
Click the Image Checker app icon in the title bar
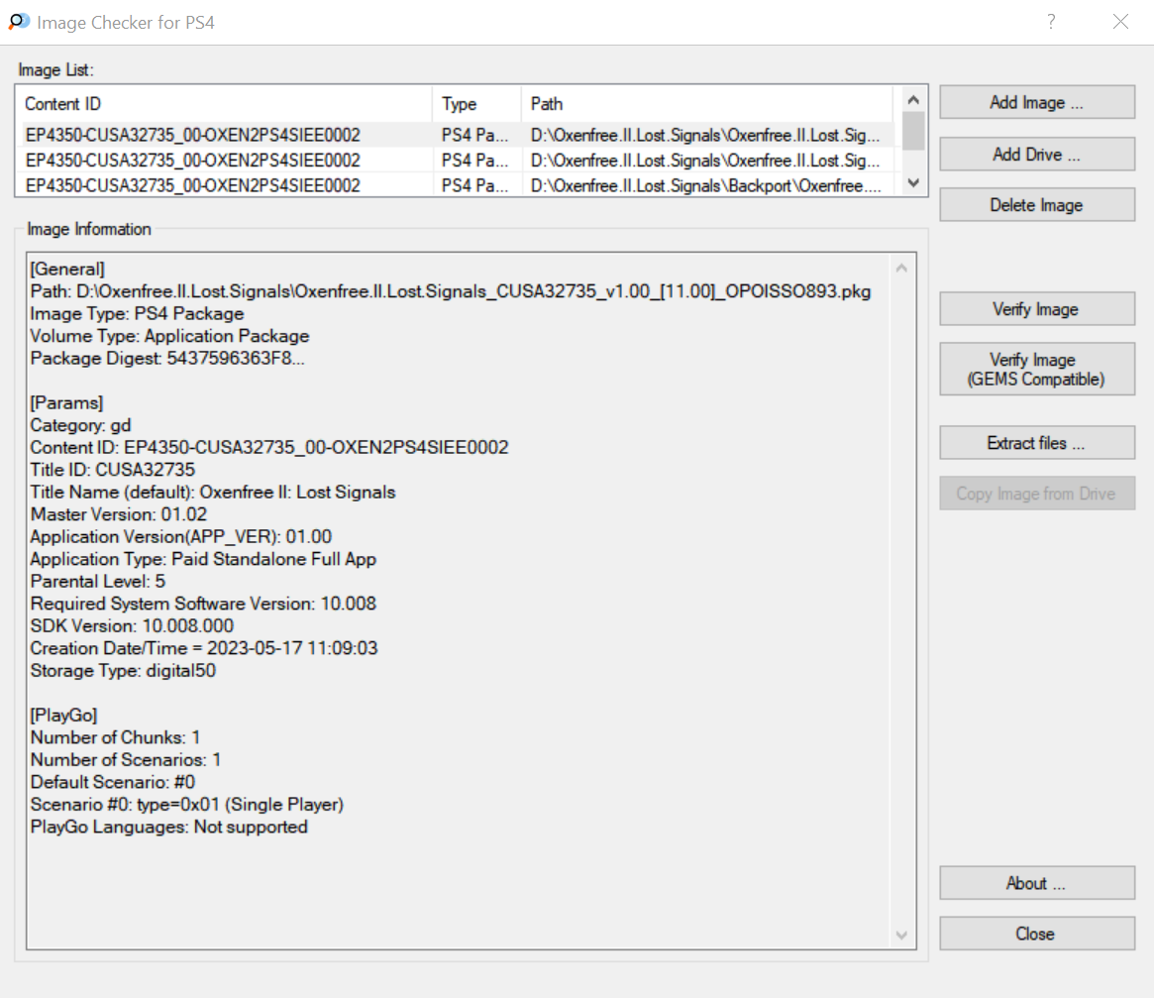(19, 22)
